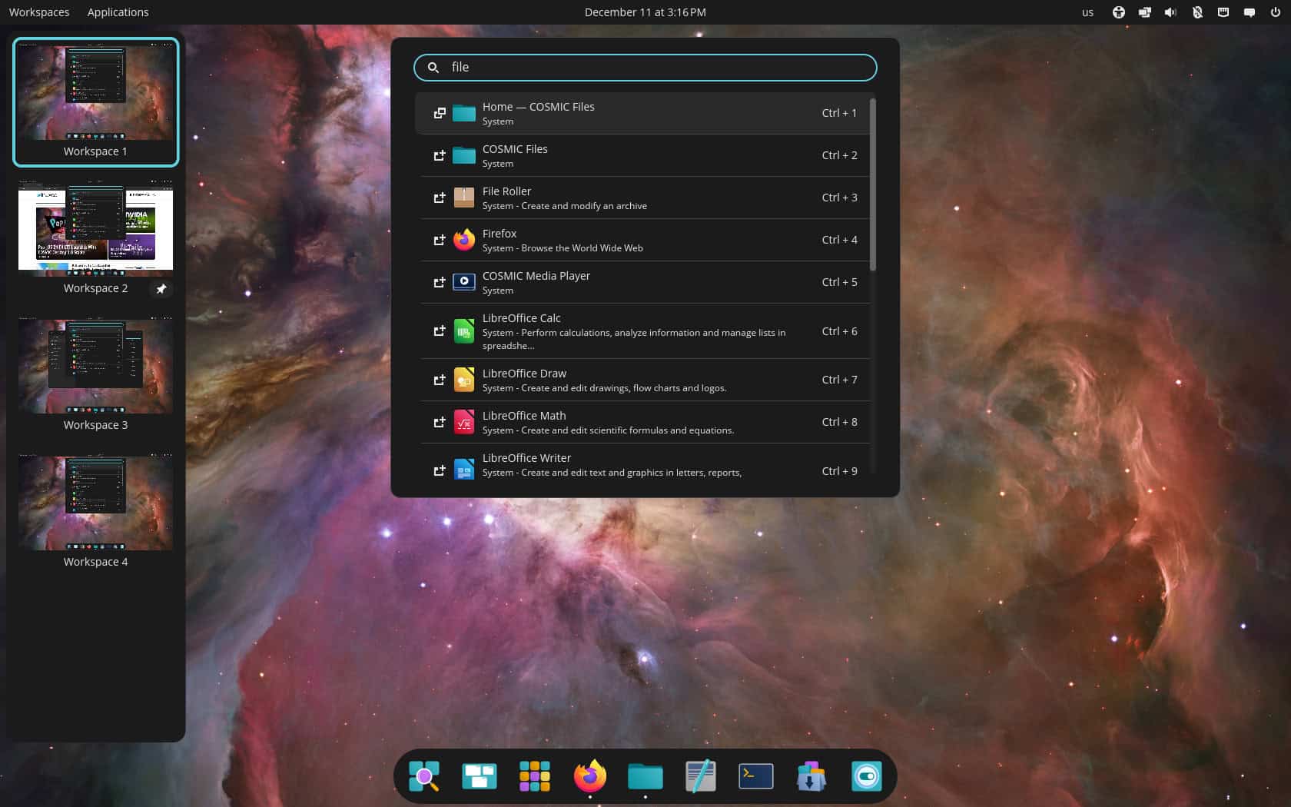The height and width of the screenshot is (807, 1291).
Task: Open the Workspaces menu
Action: [38, 12]
